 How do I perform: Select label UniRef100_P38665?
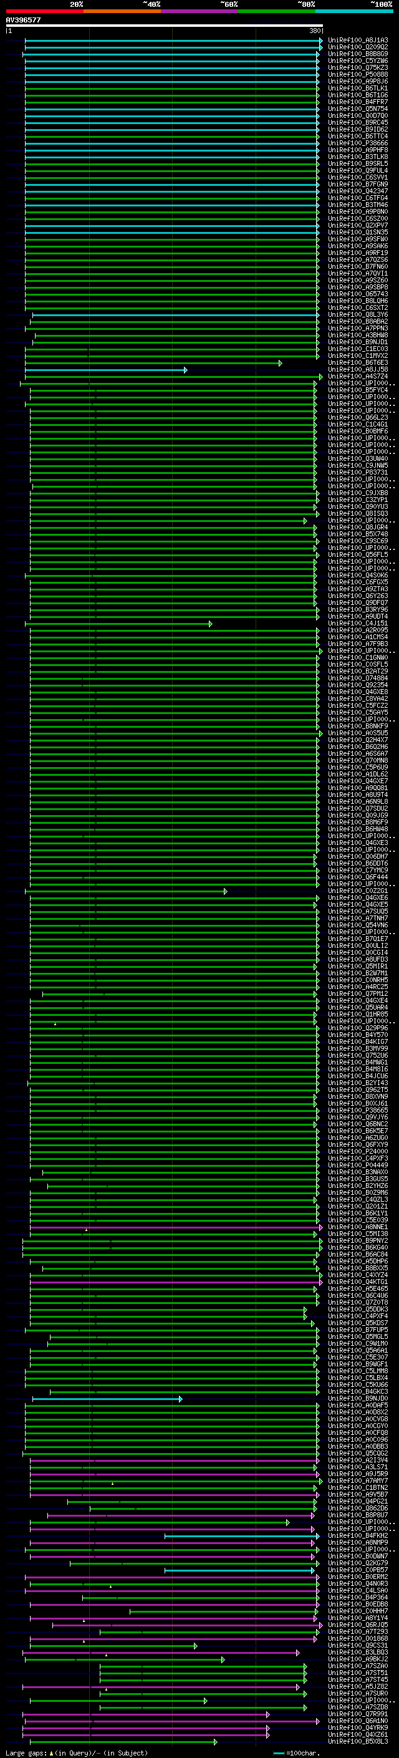click(x=358, y=1110)
